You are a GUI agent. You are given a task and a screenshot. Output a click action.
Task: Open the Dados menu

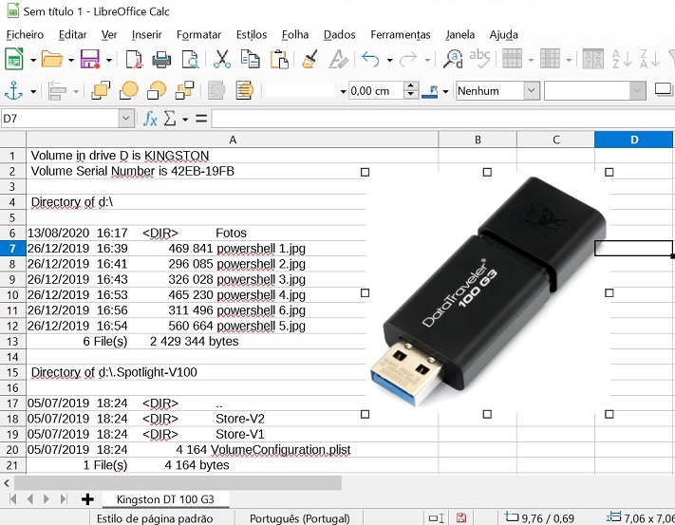click(339, 35)
